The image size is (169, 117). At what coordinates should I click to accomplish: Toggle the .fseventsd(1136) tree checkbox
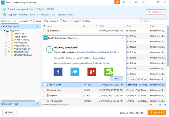point(9,52)
